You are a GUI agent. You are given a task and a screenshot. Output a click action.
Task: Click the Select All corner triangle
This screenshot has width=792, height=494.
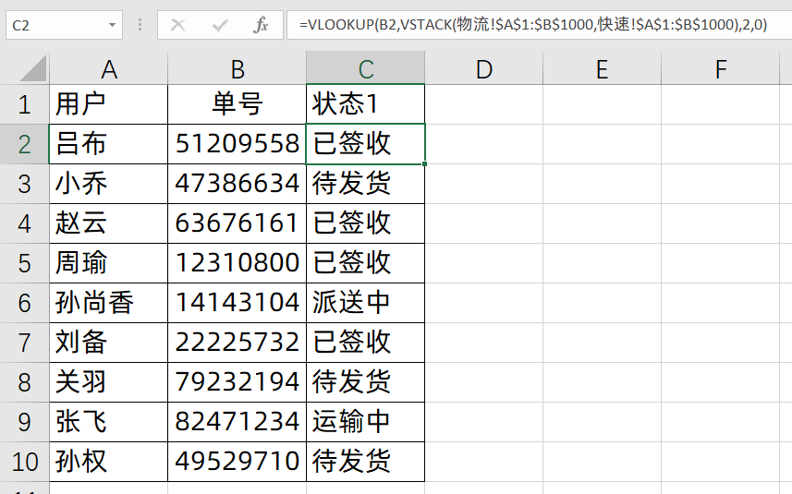tap(33, 68)
